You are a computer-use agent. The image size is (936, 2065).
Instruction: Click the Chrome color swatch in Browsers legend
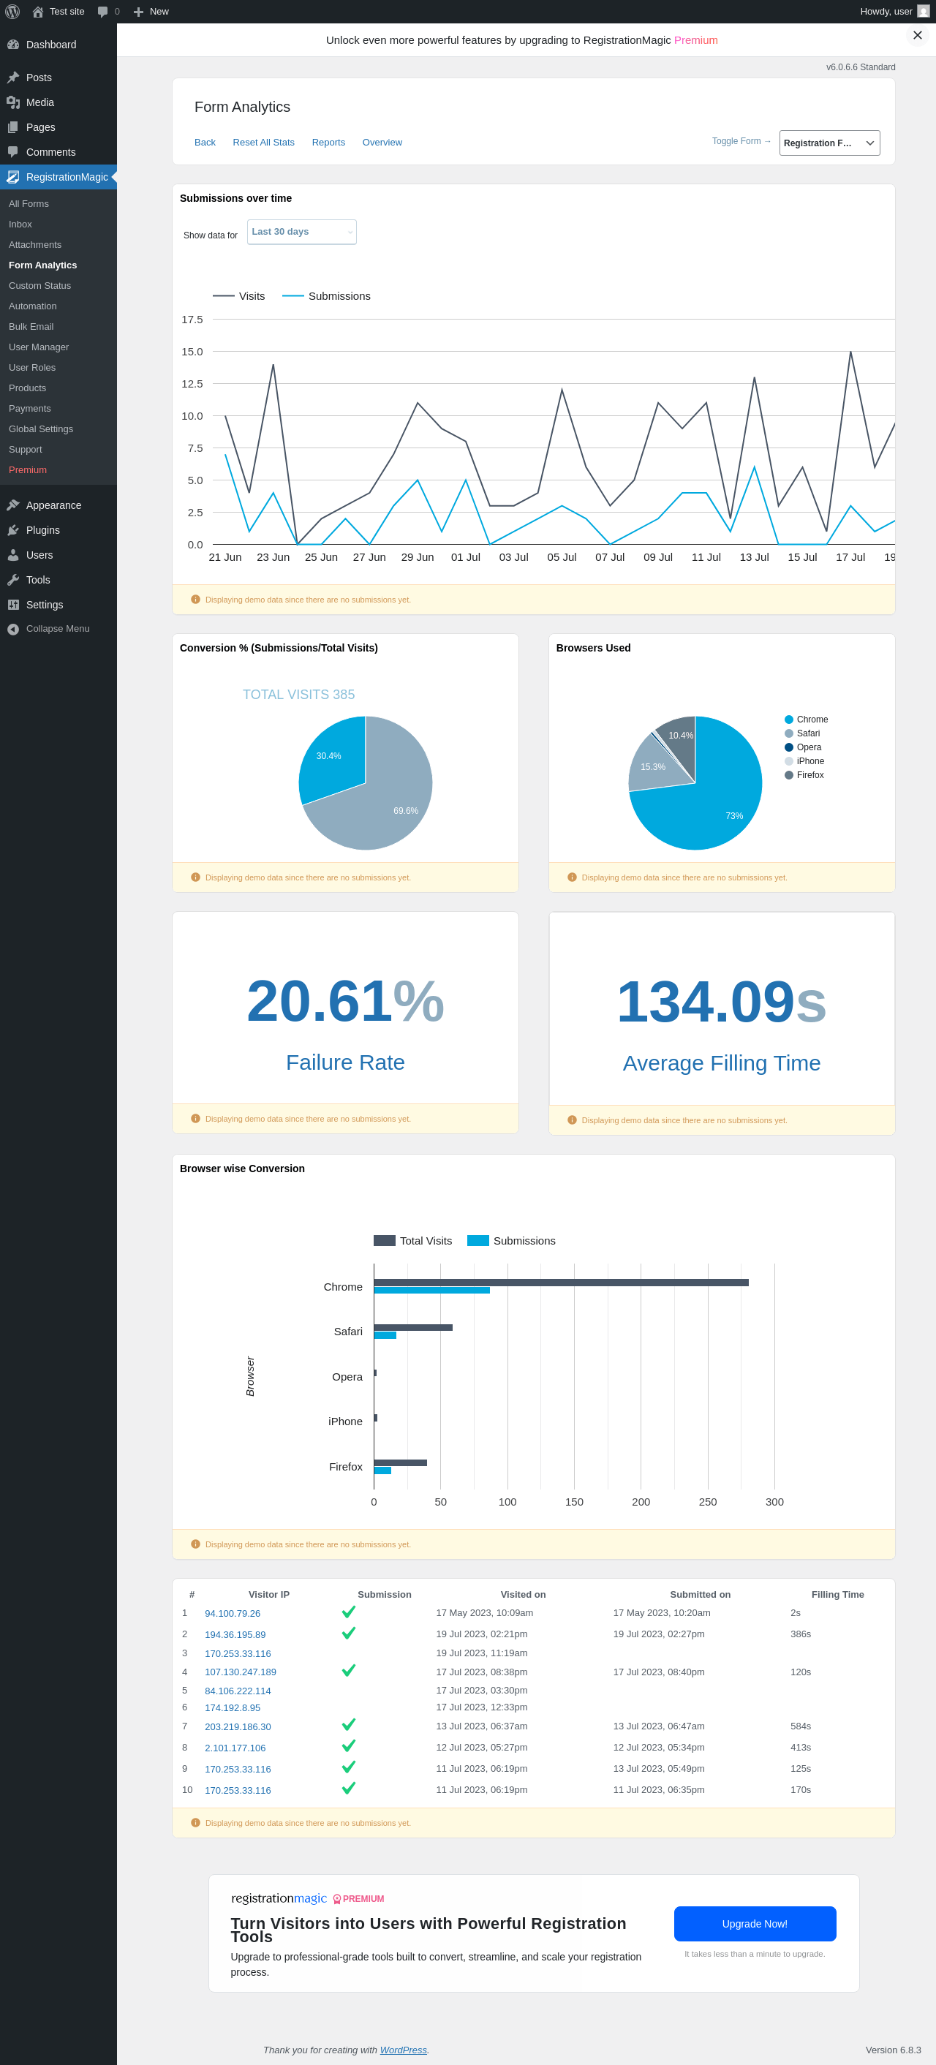788,720
